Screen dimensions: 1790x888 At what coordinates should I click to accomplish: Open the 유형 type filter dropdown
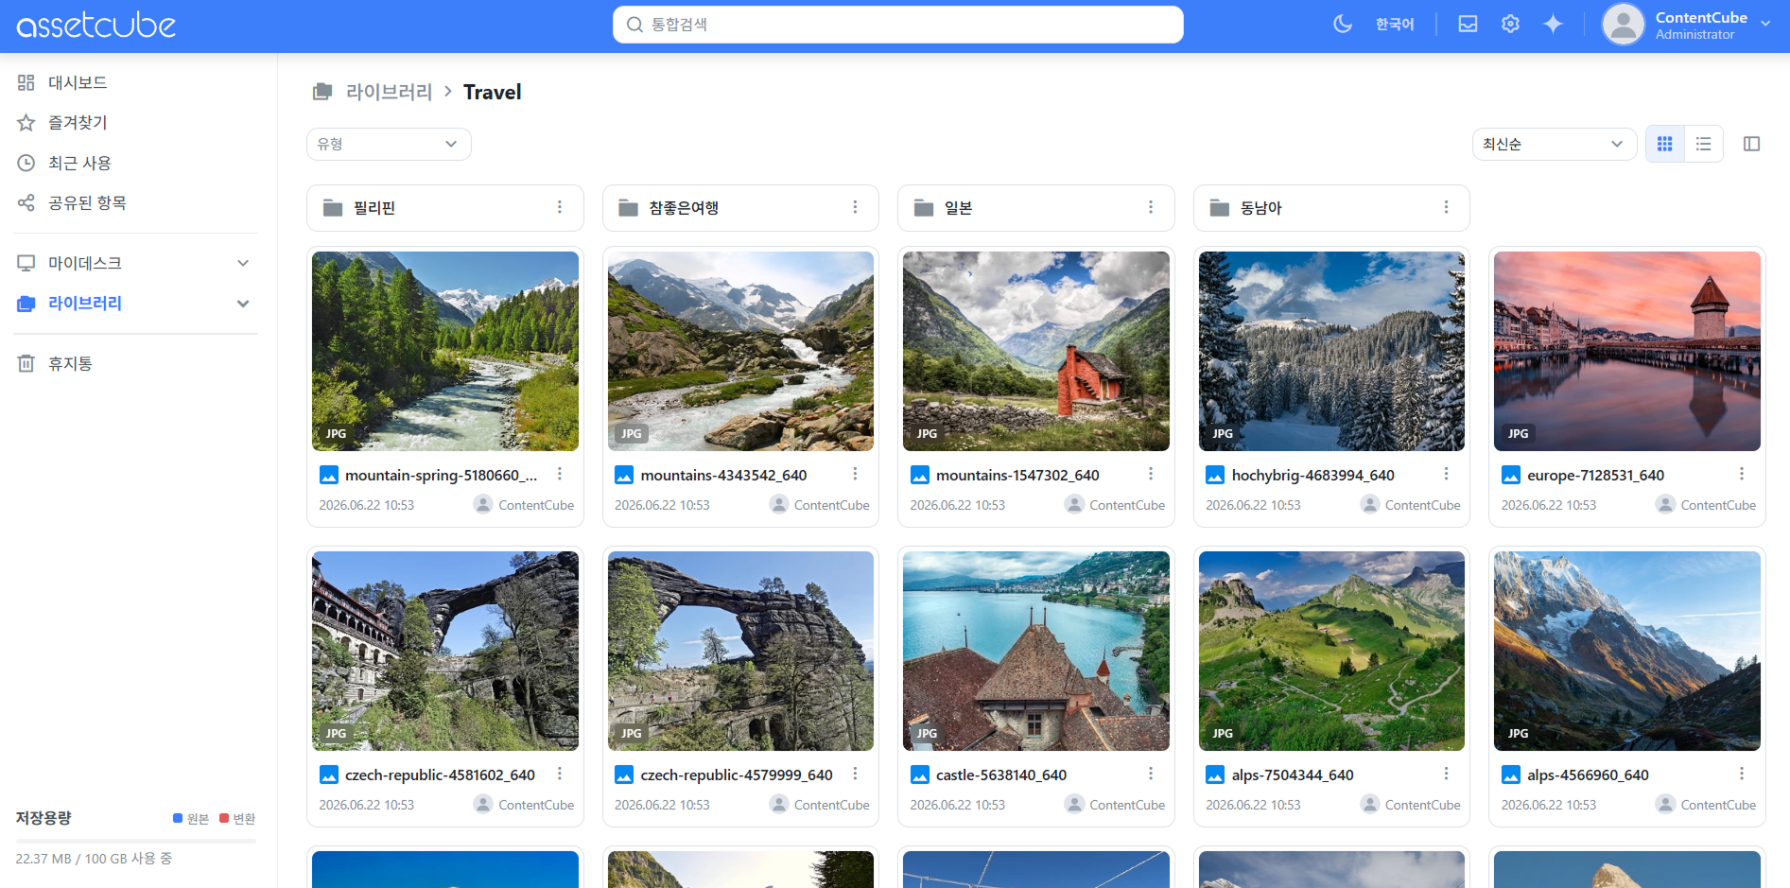click(389, 144)
